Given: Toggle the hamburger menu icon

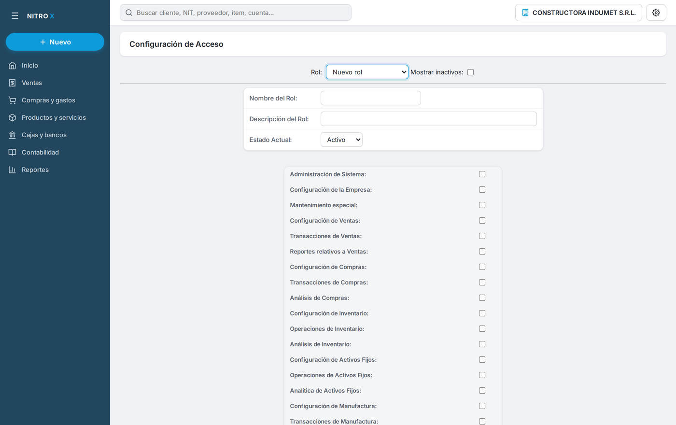Looking at the screenshot, I should (x=15, y=16).
